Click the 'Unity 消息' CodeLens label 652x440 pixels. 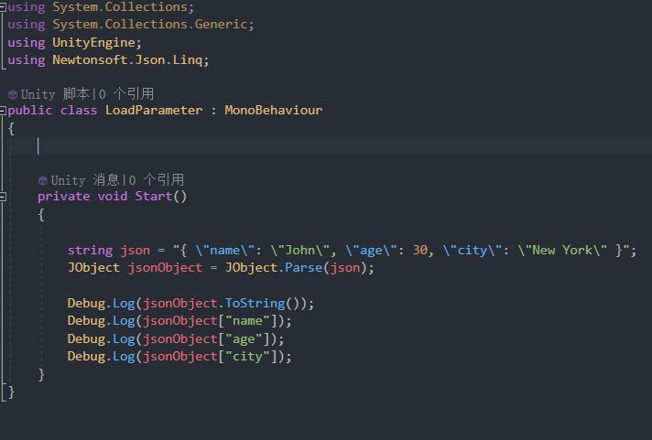click(85, 180)
